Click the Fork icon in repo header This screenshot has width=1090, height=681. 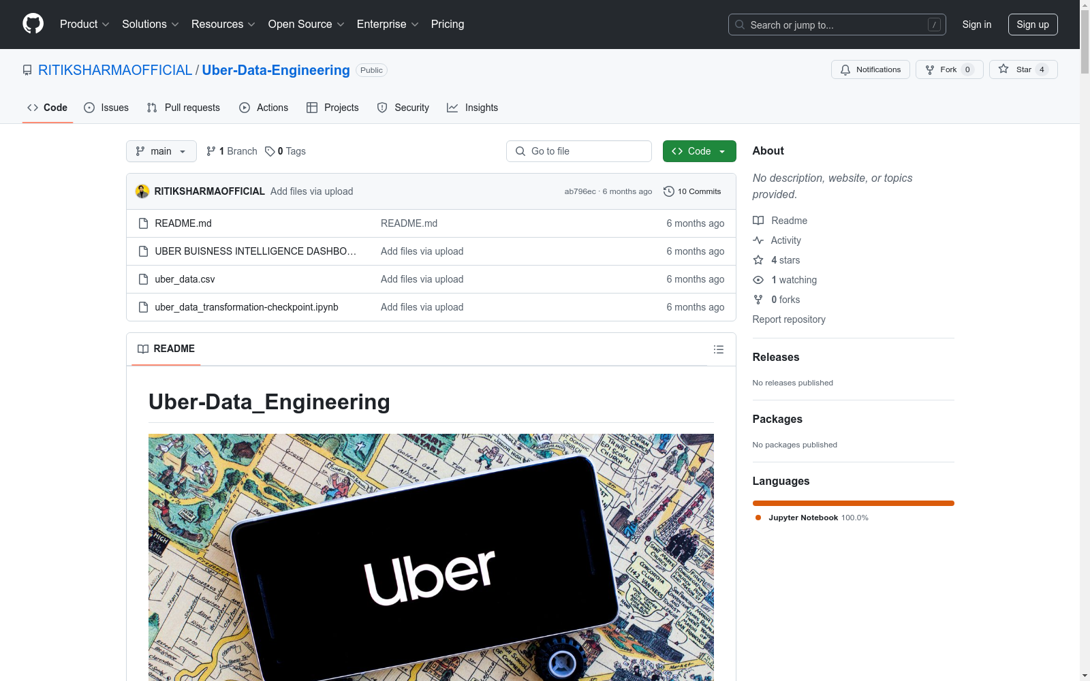pyautogui.click(x=930, y=69)
